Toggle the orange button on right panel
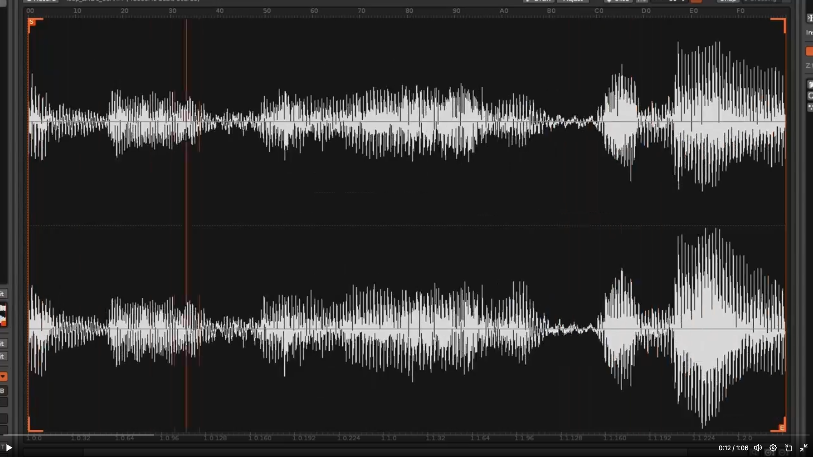 point(809,51)
